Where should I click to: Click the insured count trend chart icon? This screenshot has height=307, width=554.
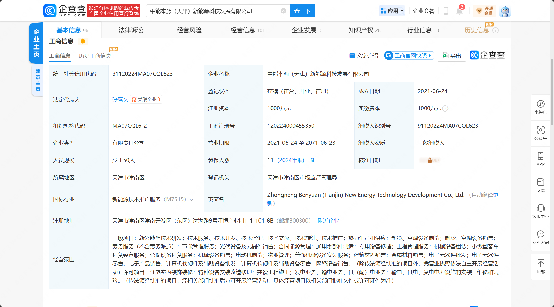pos(312,160)
